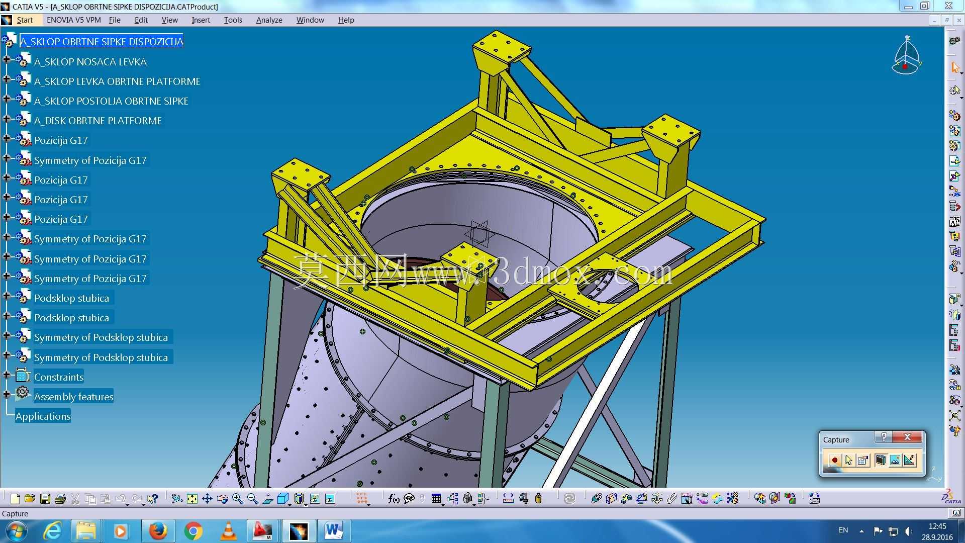Click the Zoom Out magnifier icon
The height and width of the screenshot is (543, 965).
(x=253, y=499)
